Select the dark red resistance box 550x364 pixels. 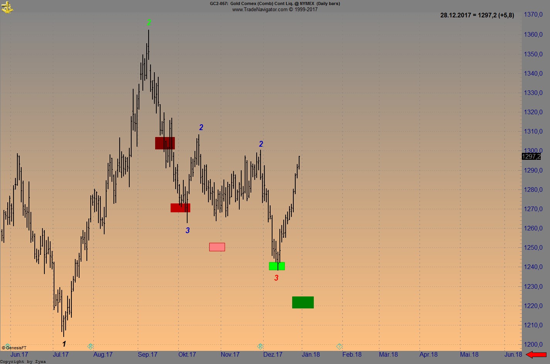165,143
